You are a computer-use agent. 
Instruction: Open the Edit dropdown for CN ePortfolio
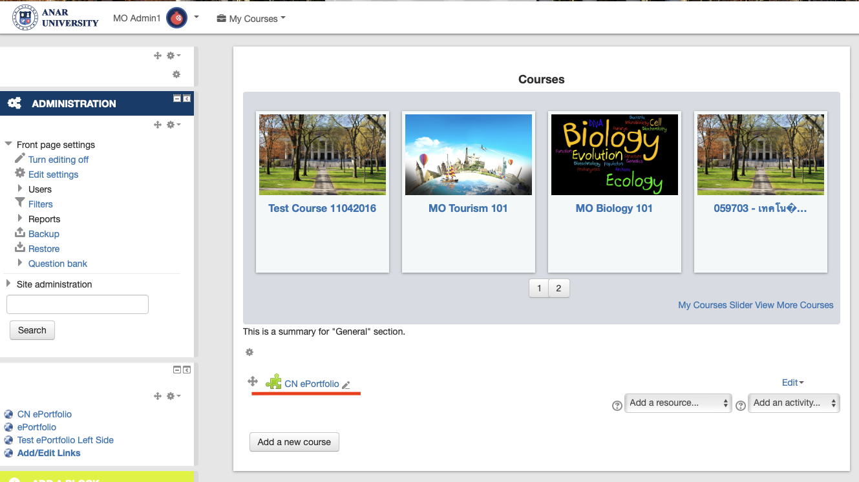[x=793, y=382]
